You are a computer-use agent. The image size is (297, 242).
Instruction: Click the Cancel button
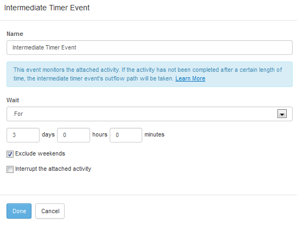click(x=50, y=211)
